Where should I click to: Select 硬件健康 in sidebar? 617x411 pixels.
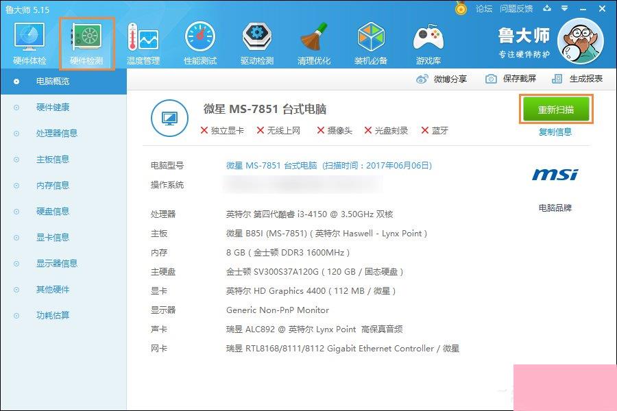point(63,108)
